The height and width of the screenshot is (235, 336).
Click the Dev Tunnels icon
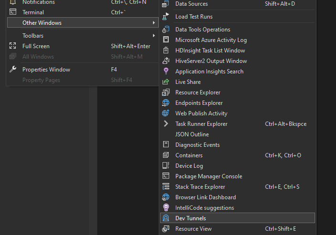pos(166,218)
